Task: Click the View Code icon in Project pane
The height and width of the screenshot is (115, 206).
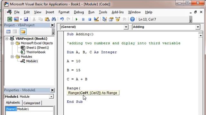Action: [8, 32]
